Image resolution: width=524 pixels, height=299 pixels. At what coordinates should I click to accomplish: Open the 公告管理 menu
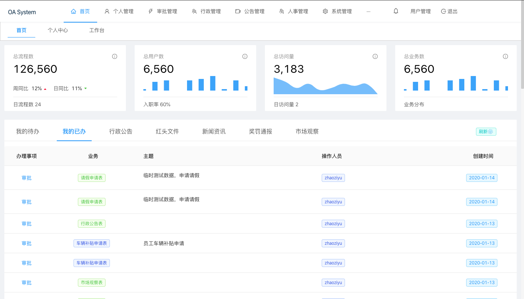tap(250, 11)
